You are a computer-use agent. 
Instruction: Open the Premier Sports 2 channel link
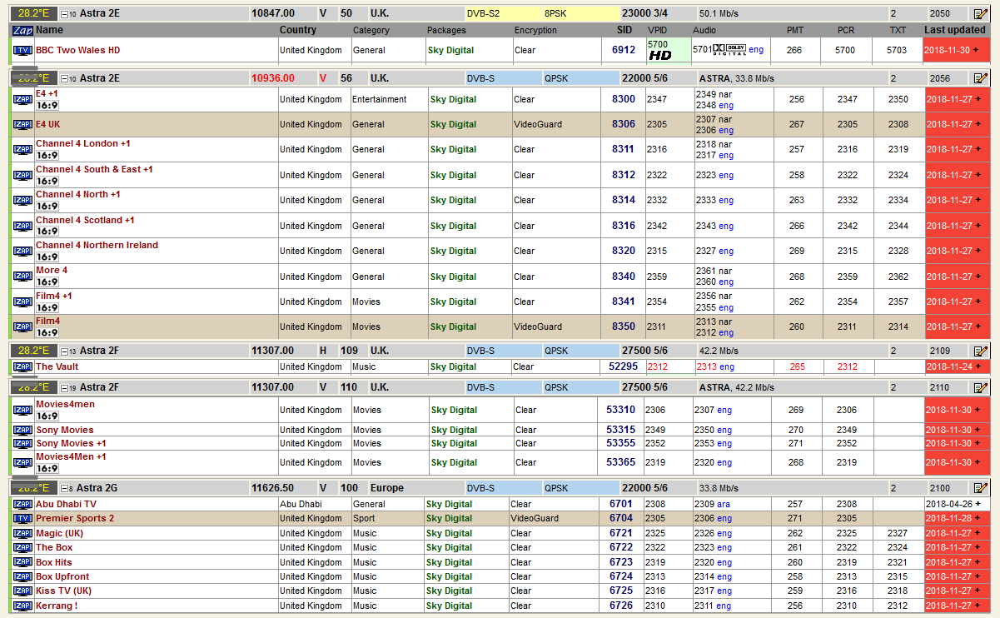click(x=75, y=518)
